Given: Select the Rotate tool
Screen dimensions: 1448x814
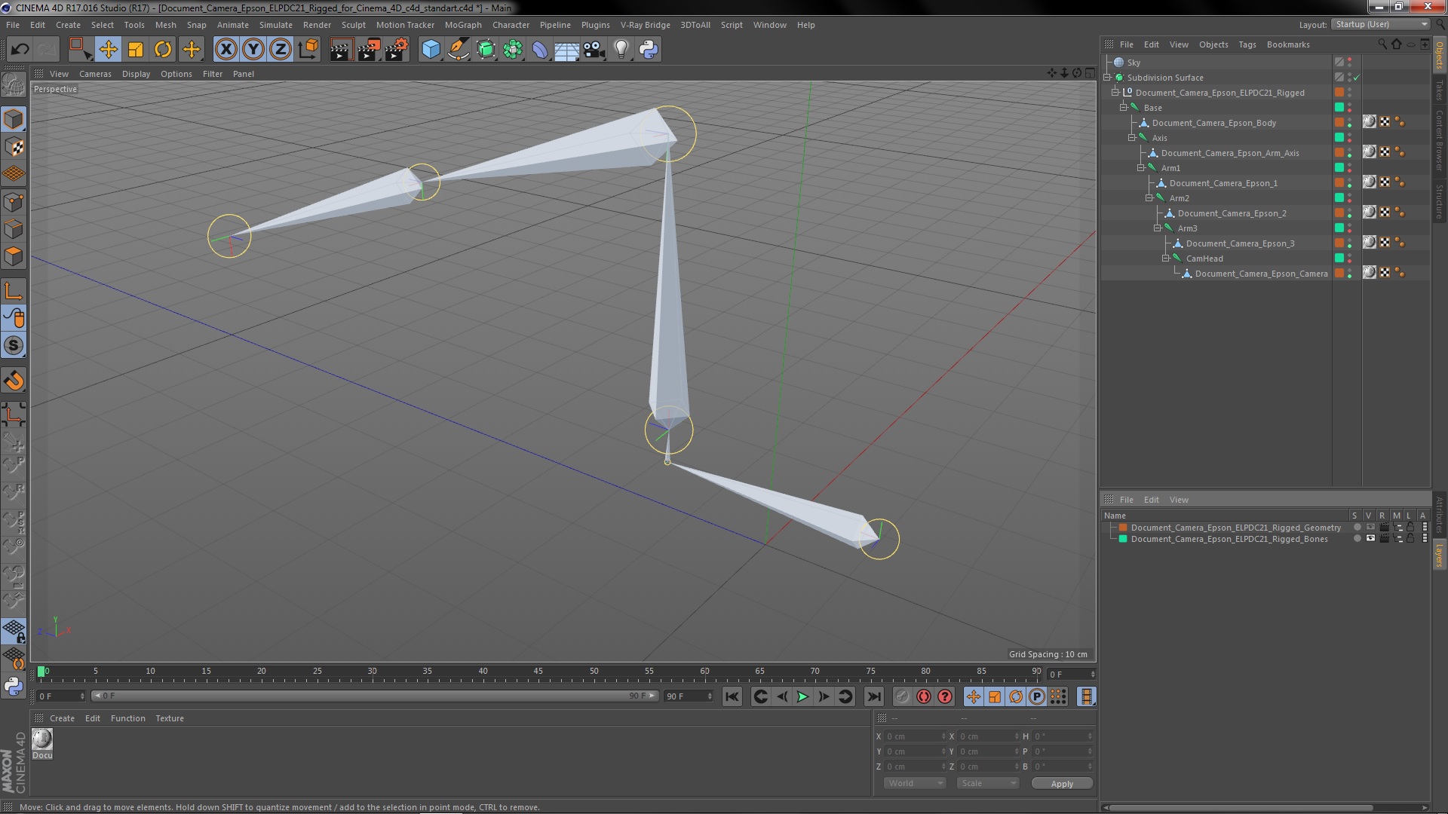Looking at the screenshot, I should (163, 50).
